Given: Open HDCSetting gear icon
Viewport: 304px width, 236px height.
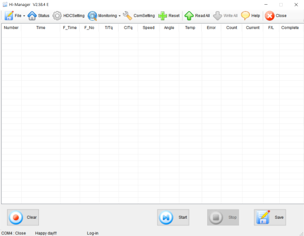Looking at the screenshot, I should tap(57, 15).
